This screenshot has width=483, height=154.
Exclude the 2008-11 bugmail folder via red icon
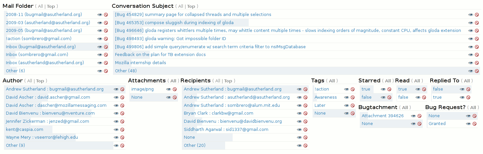(106, 15)
